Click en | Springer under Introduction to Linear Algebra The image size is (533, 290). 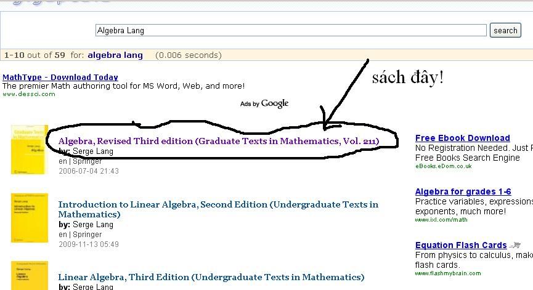80,235
